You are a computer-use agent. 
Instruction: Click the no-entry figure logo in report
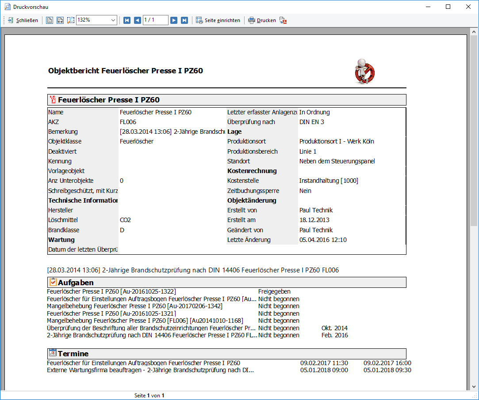[x=364, y=72]
